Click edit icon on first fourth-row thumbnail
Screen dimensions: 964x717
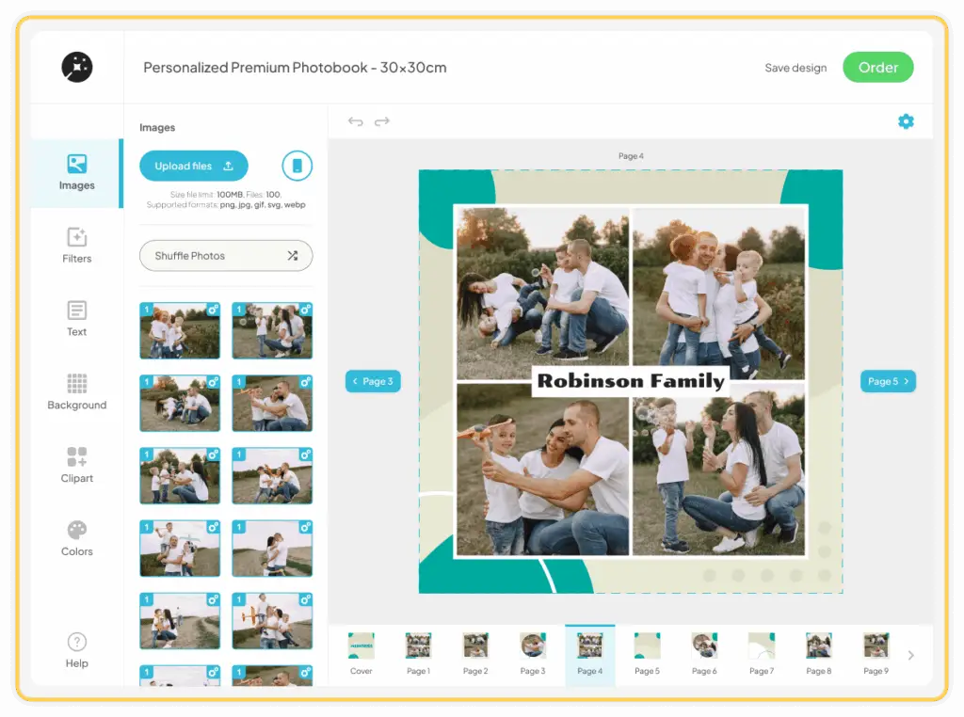(213, 527)
